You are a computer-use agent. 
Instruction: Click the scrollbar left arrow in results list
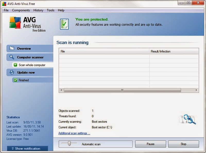61,90
